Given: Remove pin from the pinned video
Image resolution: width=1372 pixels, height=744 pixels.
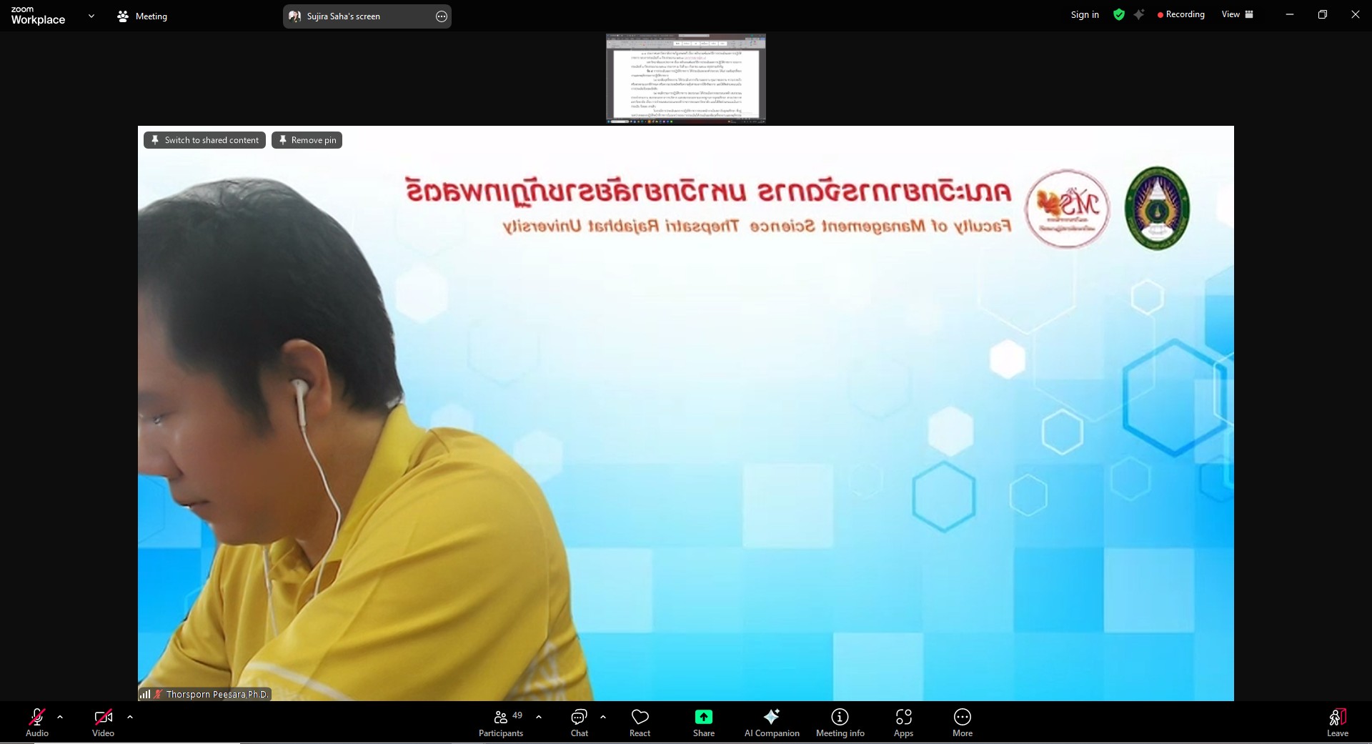Looking at the screenshot, I should [307, 140].
